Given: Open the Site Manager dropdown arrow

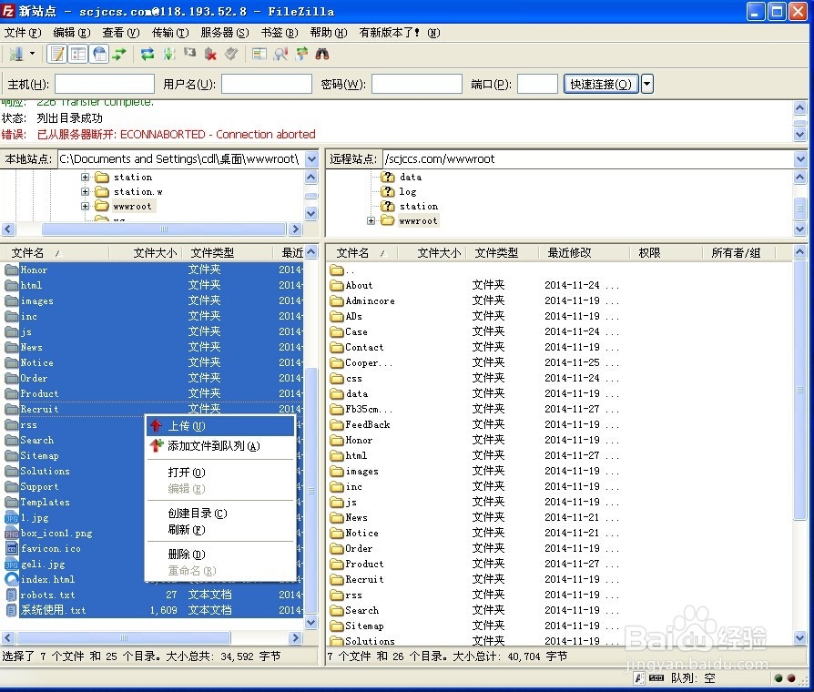Looking at the screenshot, I should 32,55.
